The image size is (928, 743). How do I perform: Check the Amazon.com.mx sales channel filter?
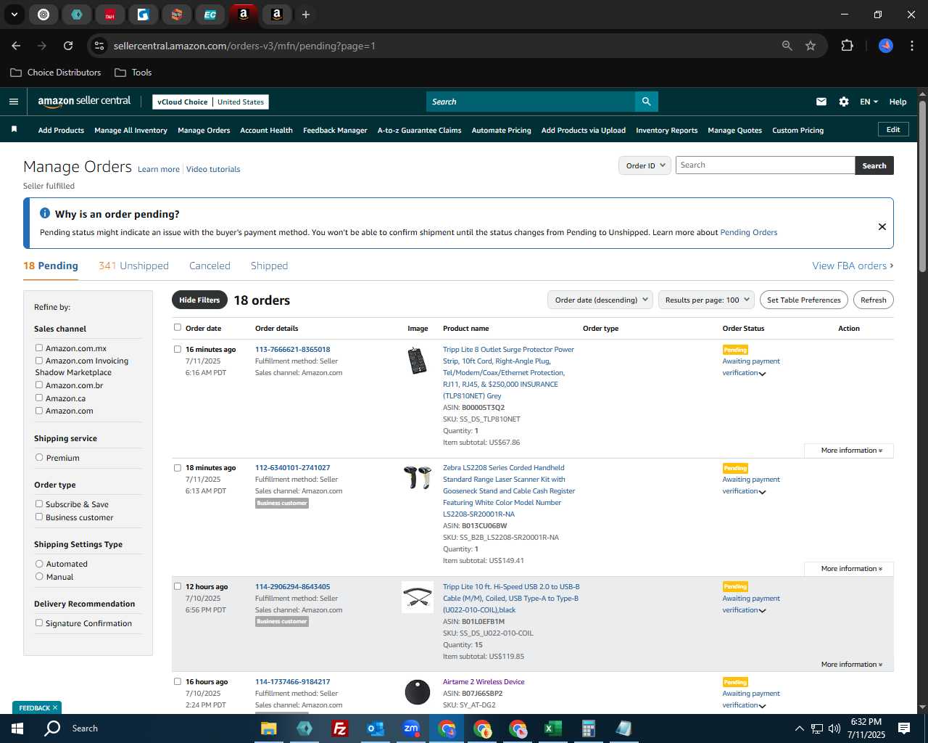coord(39,348)
